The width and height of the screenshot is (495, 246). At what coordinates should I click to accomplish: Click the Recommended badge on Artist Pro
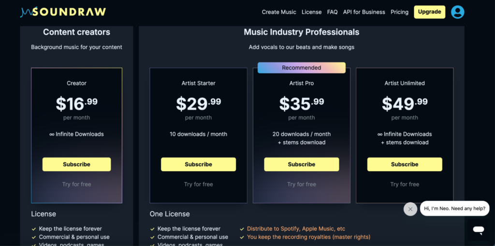coord(302,68)
